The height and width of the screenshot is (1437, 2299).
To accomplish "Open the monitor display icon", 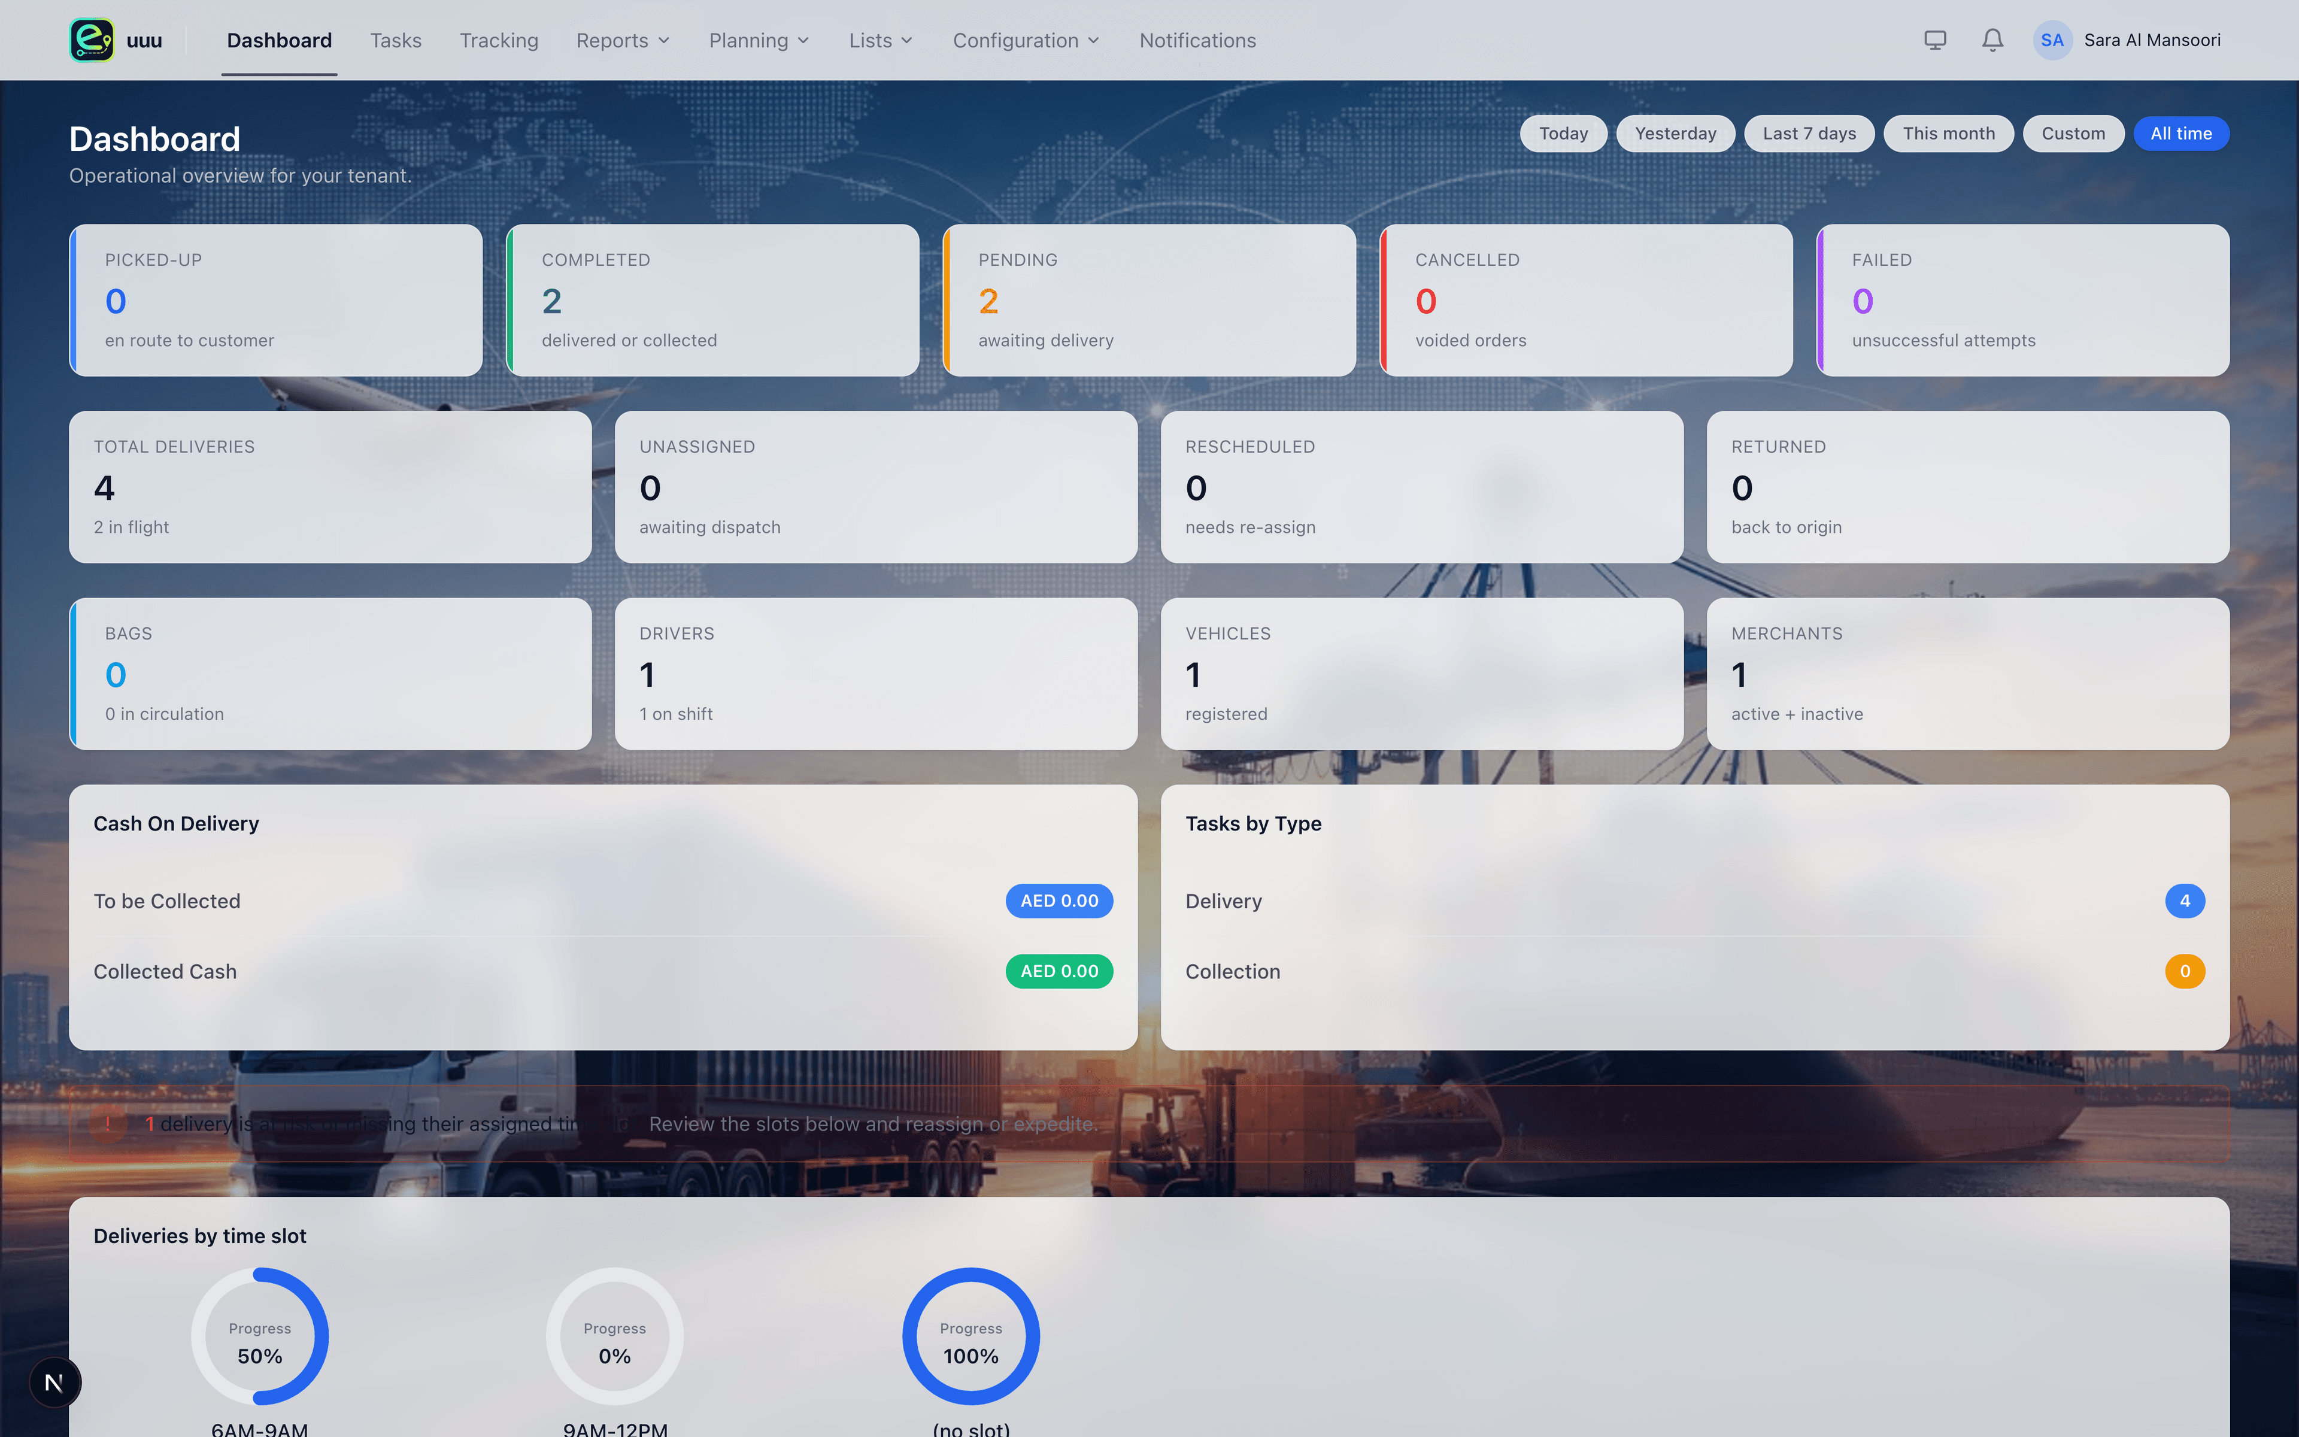I will [x=1935, y=40].
